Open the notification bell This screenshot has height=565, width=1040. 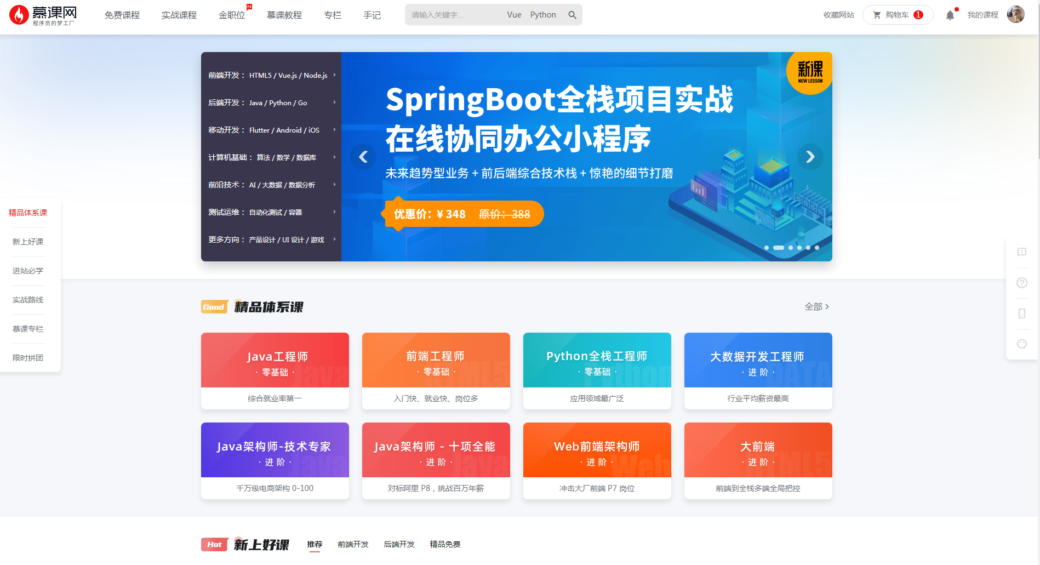(x=950, y=15)
